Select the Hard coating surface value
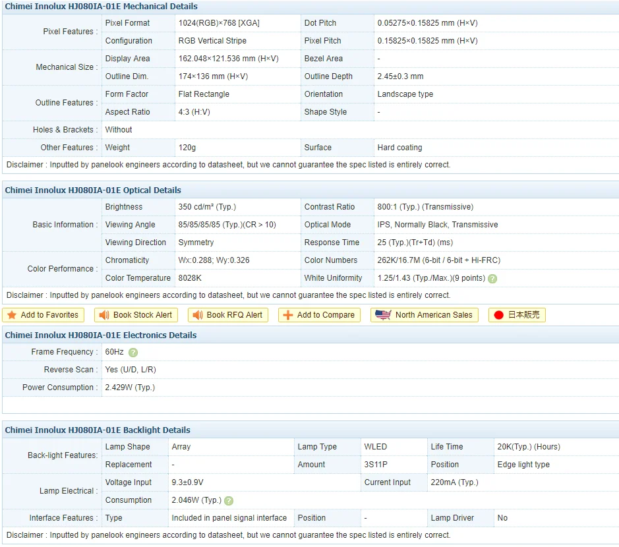The image size is (619, 547). point(399,148)
